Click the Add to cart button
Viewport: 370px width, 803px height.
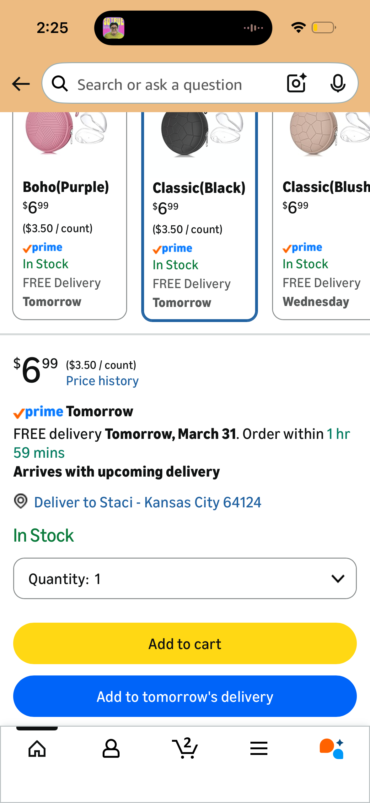pos(185,643)
